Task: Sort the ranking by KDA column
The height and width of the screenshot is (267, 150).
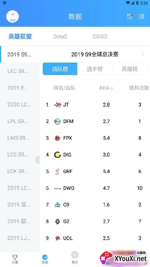Action: click(x=106, y=88)
